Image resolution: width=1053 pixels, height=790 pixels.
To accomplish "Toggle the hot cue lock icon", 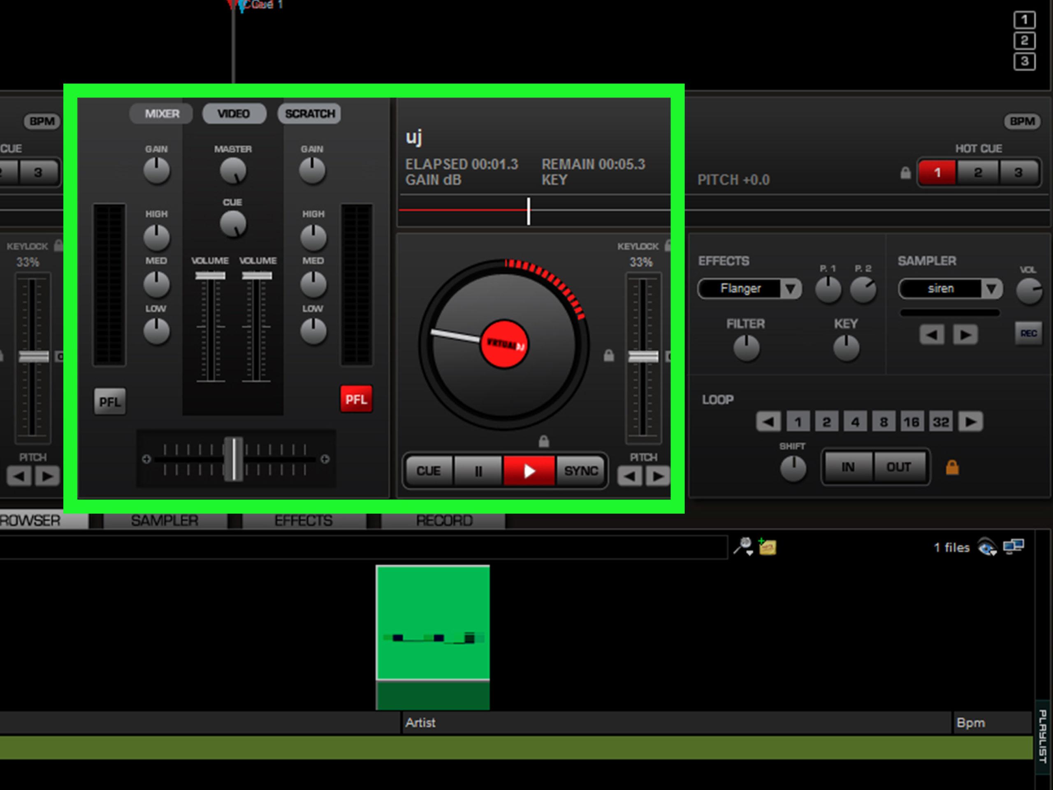I will (905, 173).
